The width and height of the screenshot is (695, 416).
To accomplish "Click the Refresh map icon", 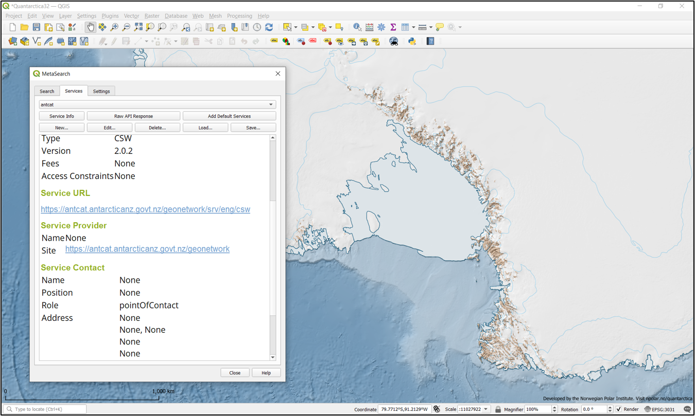I will point(269,27).
